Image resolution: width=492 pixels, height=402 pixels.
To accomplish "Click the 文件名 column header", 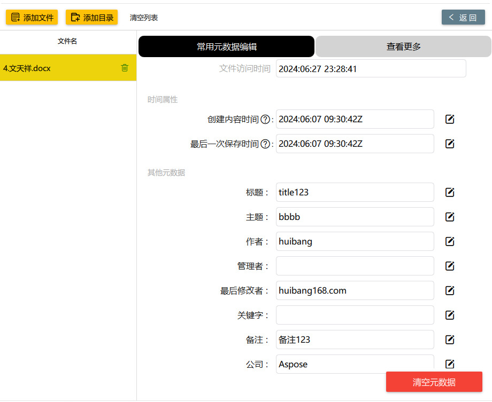I will coord(67,41).
